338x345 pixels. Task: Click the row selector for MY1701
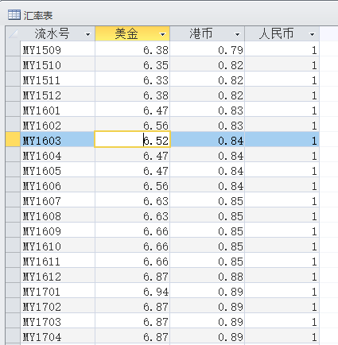[x=13, y=291]
